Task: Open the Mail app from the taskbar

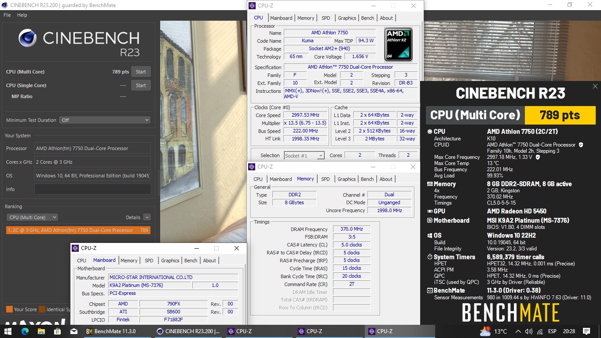Action: tap(74, 331)
